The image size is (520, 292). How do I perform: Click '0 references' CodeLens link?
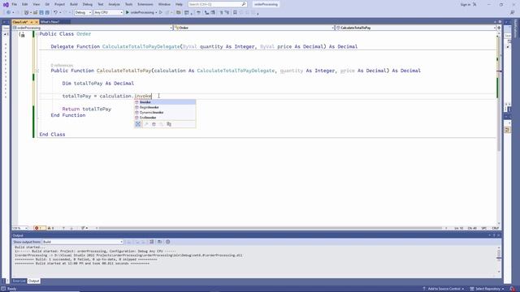pyautogui.click(x=62, y=65)
